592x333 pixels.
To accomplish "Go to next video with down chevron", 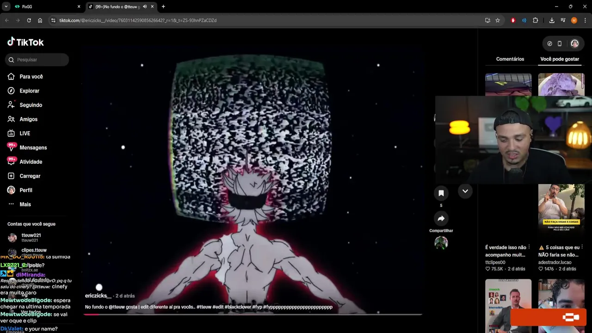I will click(x=465, y=191).
